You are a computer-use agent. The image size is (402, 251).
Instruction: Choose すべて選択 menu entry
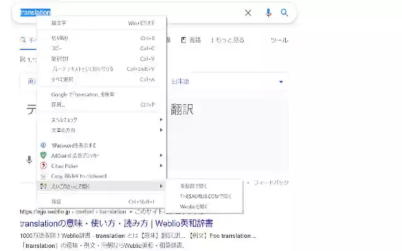(102, 80)
